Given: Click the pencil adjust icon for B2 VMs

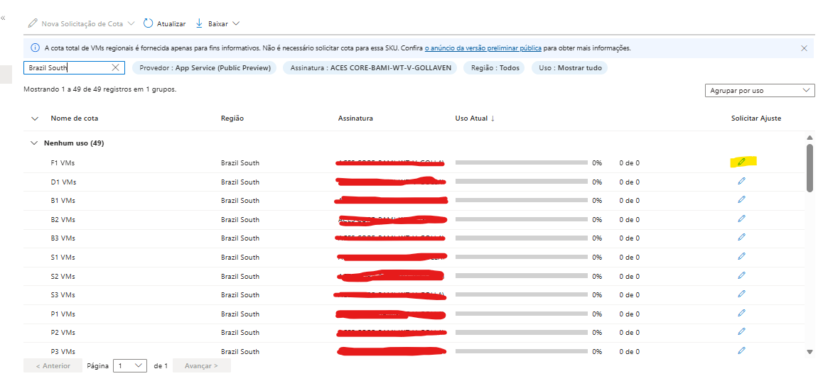Looking at the screenshot, I should (741, 218).
